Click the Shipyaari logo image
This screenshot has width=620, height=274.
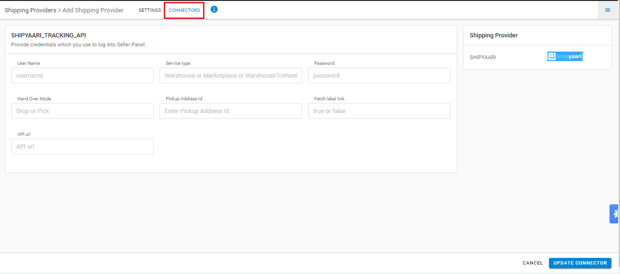pos(565,56)
